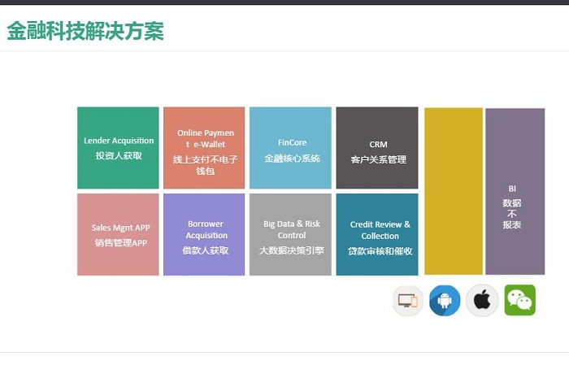Click the blue Android robot icon
569x374 pixels.
445,301
